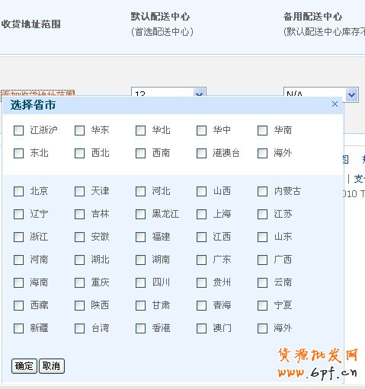Click the 添加收货地址范围 link
This screenshot has width=365, height=389.
click(x=37, y=93)
